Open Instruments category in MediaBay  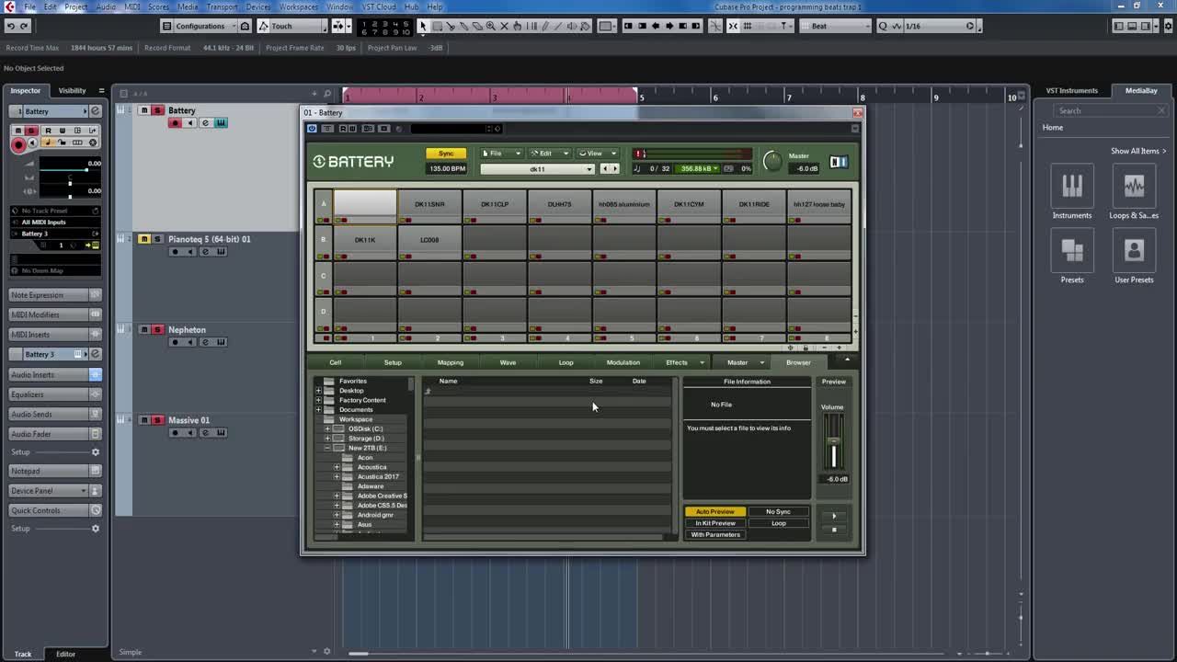(x=1072, y=192)
